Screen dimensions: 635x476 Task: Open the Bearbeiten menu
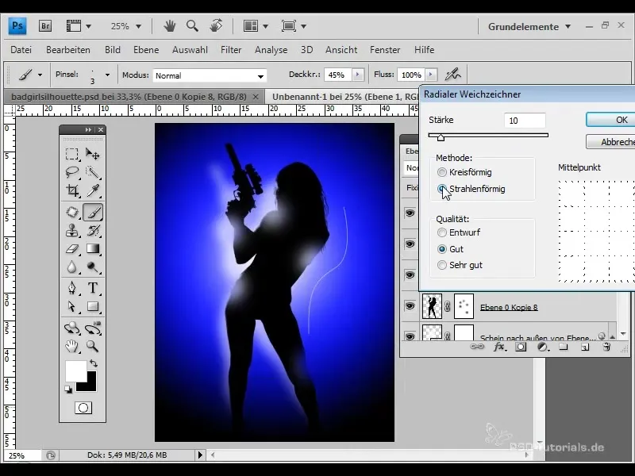(x=68, y=50)
